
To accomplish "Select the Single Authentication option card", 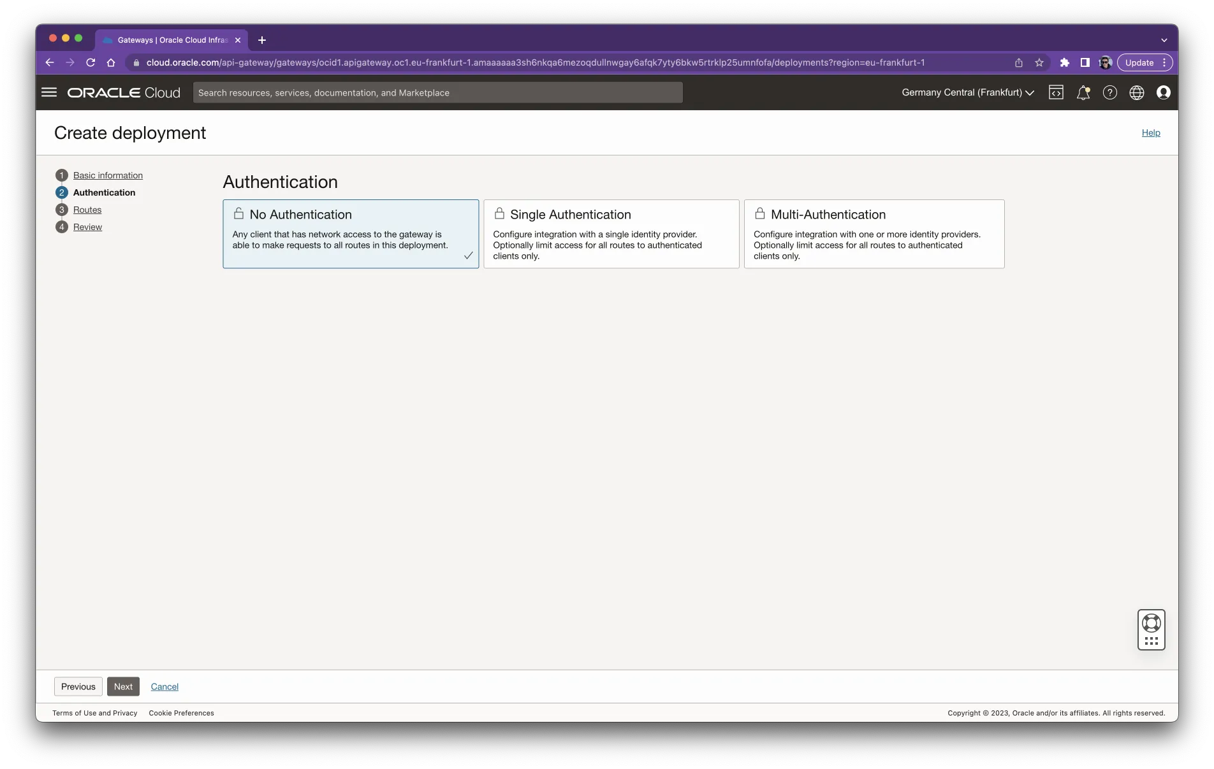I will 611,234.
